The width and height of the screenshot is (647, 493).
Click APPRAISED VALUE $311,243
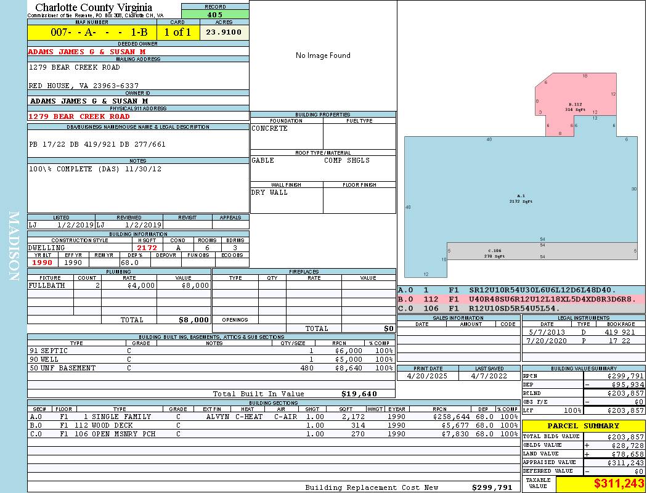coord(626,462)
